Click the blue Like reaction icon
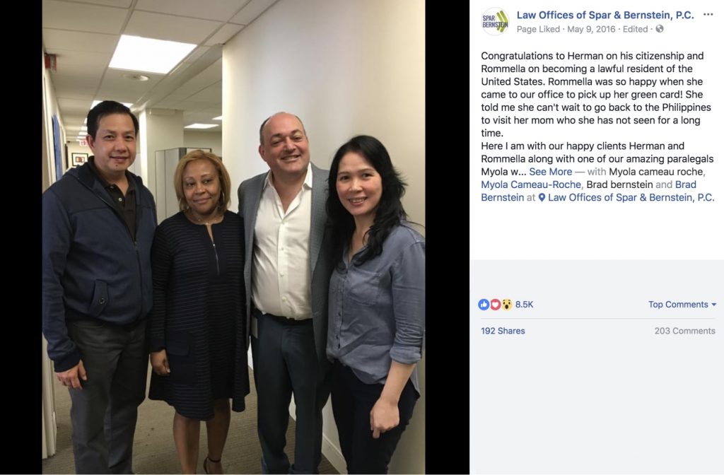Screen dimensions: 724x475 coord(484,304)
